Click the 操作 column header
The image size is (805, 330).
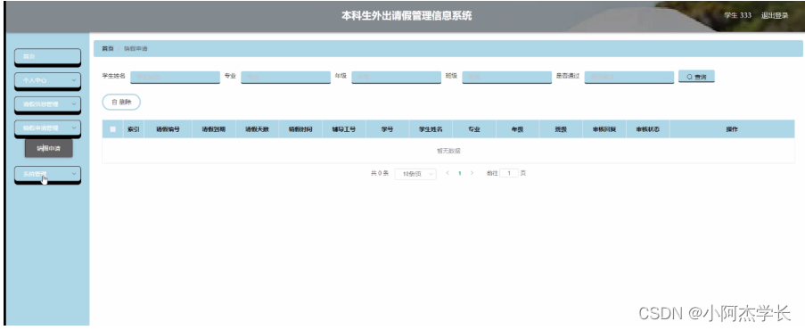tap(732, 129)
